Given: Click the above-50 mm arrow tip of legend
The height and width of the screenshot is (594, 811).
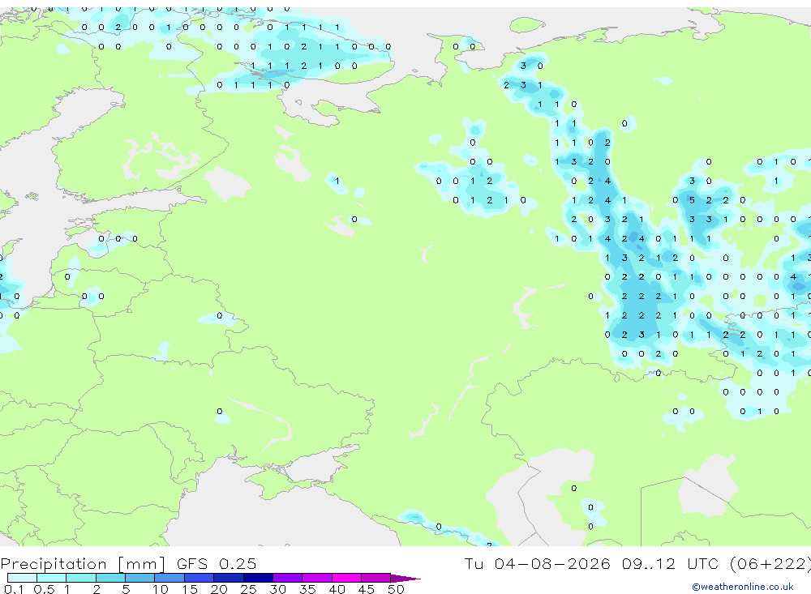Looking at the screenshot, I should tap(405, 579).
